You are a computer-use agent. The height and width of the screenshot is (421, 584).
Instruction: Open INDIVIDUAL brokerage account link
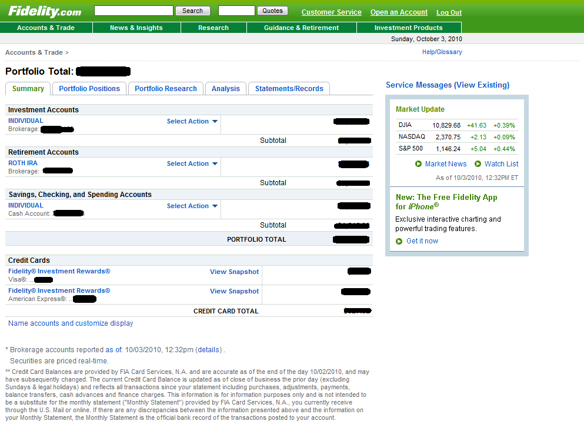point(26,121)
